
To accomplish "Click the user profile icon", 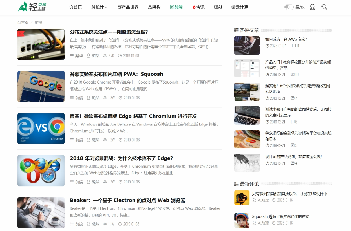I will [x=312, y=6].
